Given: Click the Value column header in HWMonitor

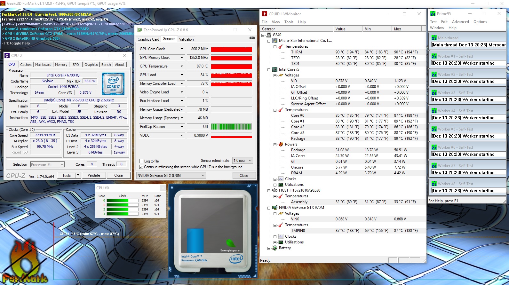Looking at the screenshot, I should 348,29.
